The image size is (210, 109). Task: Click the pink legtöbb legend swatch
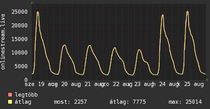coord(10,95)
